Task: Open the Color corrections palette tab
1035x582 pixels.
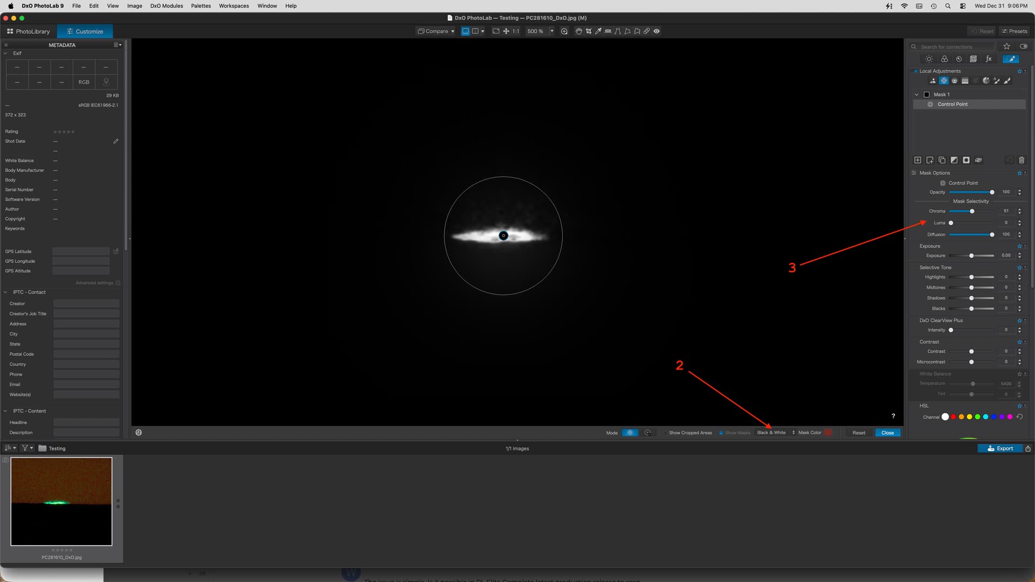Action: (x=944, y=59)
